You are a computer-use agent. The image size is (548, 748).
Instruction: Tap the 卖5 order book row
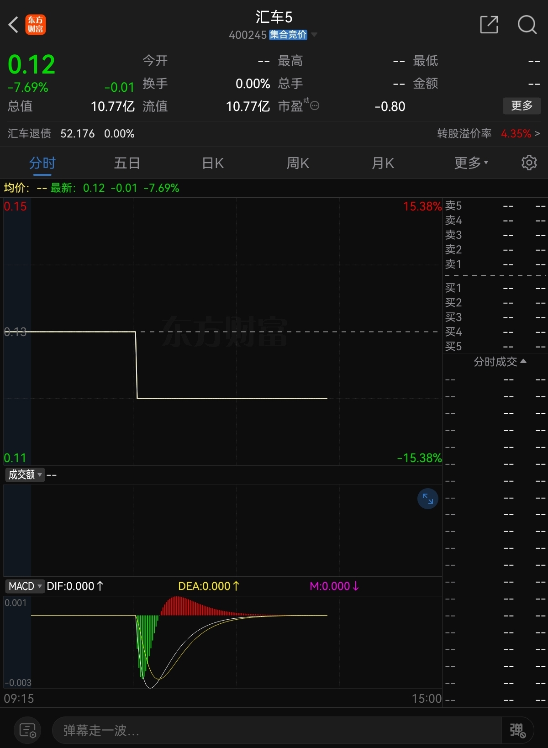[495, 206]
